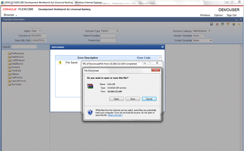Open the DataSource folder
This screenshot has width=244, height=151.
pos(16,57)
